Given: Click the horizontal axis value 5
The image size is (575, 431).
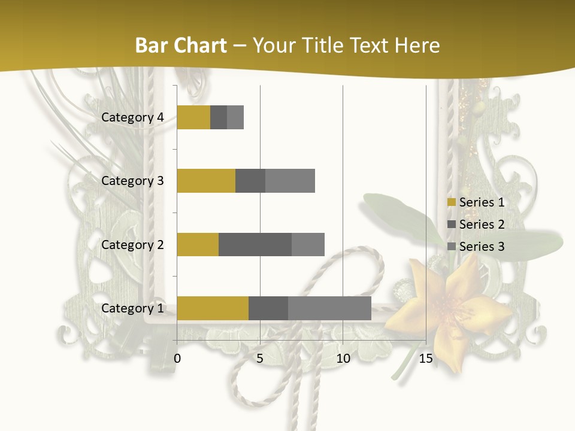Looking at the screenshot, I should point(260,359).
